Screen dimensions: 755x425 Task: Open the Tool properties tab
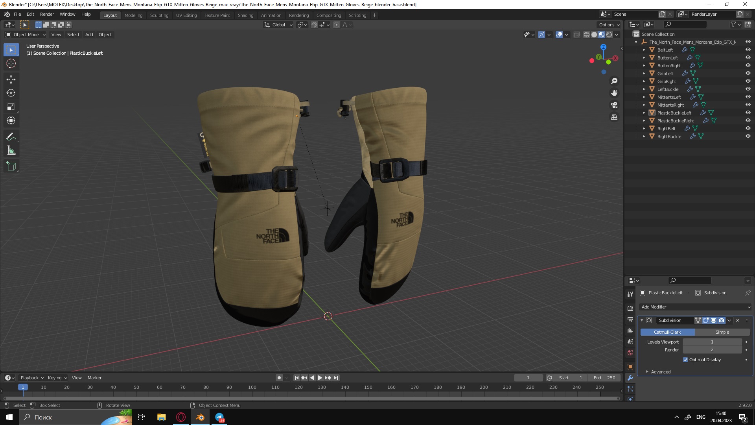click(630, 294)
